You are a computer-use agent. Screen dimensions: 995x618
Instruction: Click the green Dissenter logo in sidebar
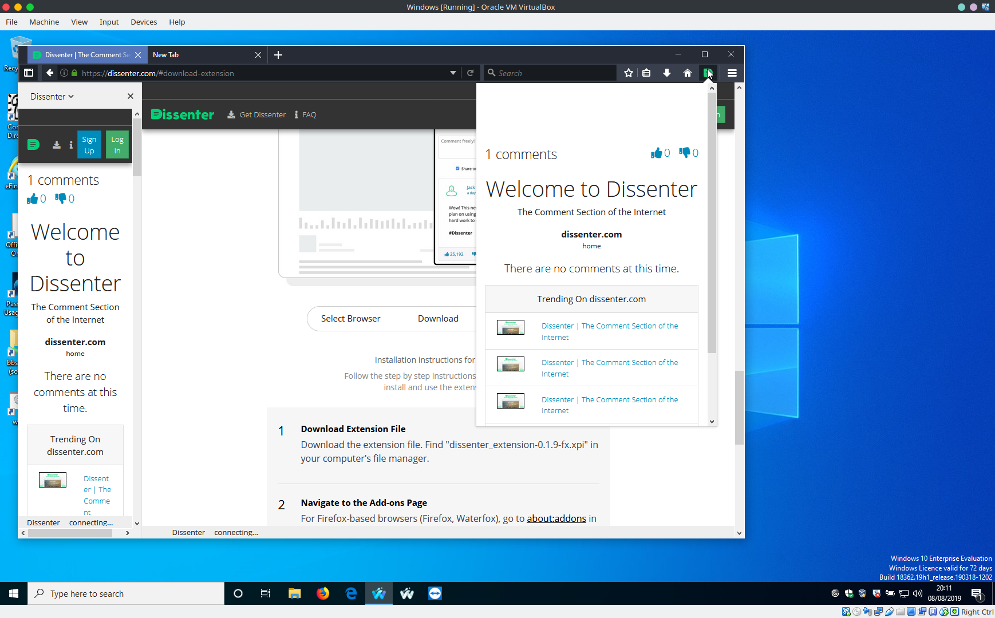coord(33,144)
